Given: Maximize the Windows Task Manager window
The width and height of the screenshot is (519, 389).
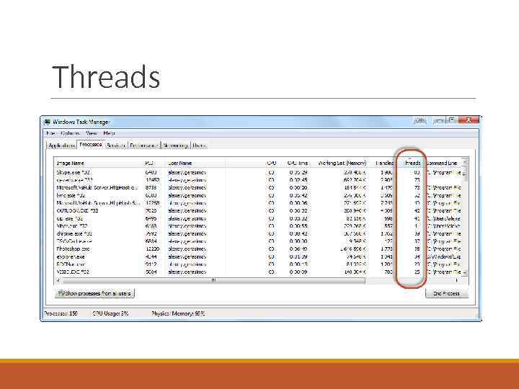Looking at the screenshot, I should [452, 120].
